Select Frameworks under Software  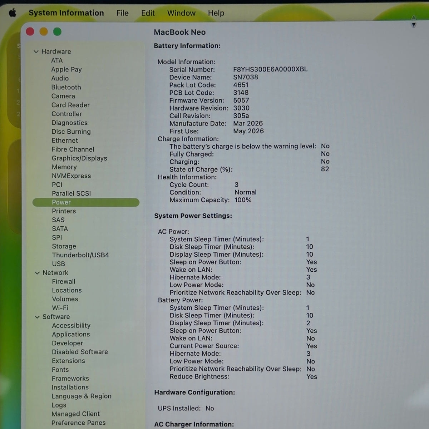[70, 378]
